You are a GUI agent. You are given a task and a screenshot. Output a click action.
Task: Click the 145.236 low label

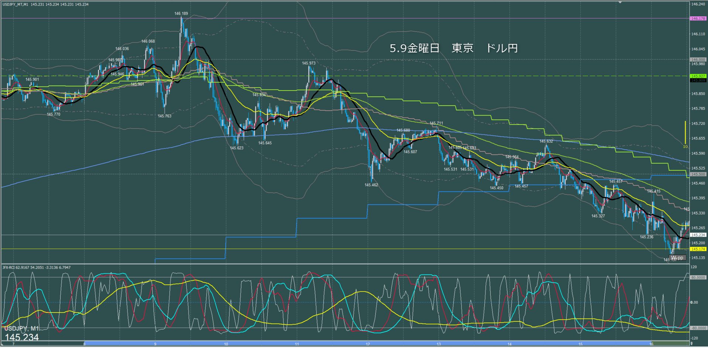646,237
